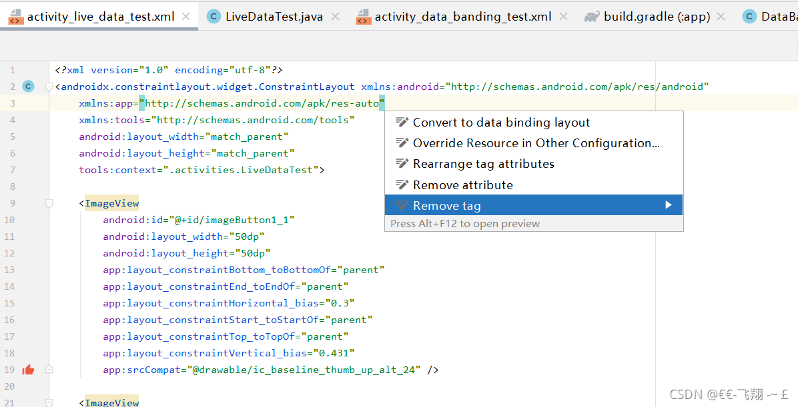This screenshot has width=798, height=407.
Task: Choose Override Resource in Other Configuration
Action: pyautogui.click(x=537, y=143)
